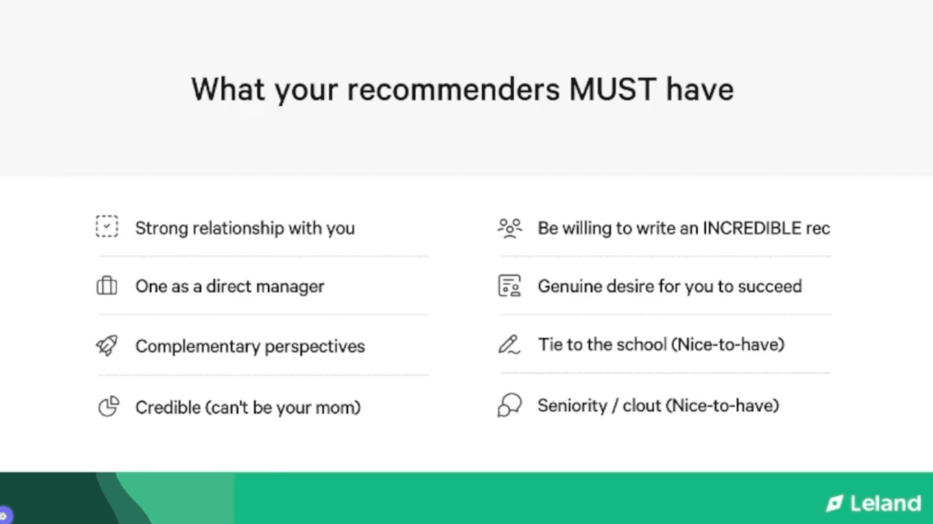
Task: Click the profile card icon beside Genuine desire
Action: (509, 286)
